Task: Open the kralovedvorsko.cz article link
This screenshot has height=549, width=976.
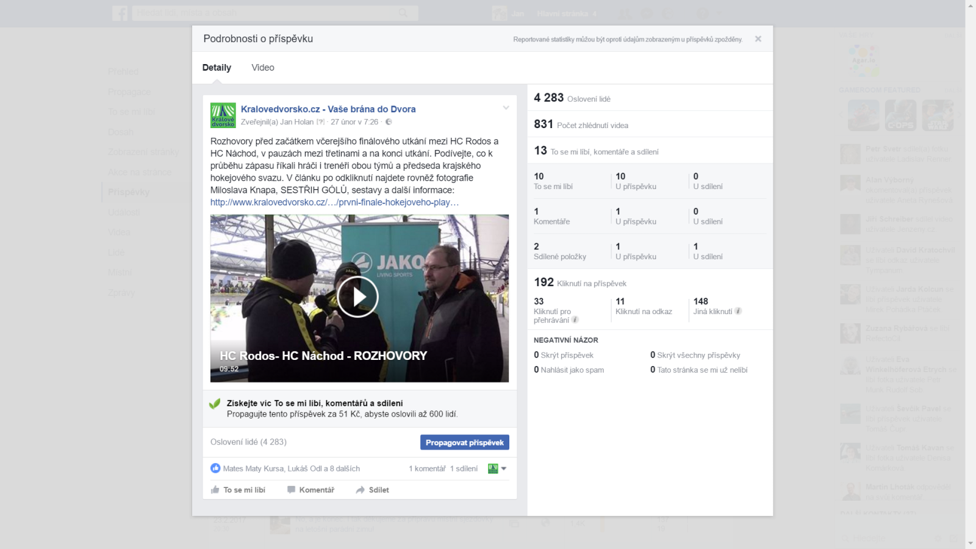Action: tap(334, 203)
